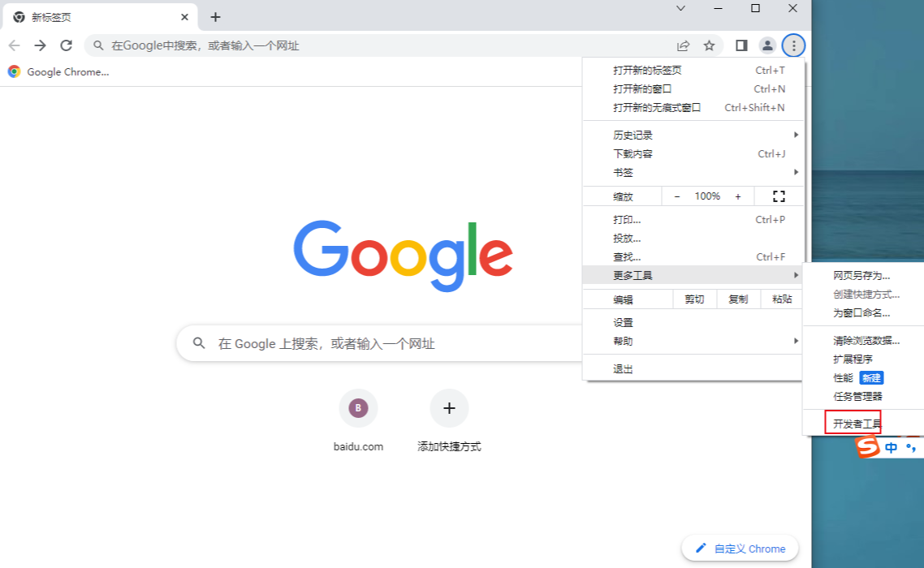Expand the 书签 submenu
The image size is (924, 568).
point(693,173)
